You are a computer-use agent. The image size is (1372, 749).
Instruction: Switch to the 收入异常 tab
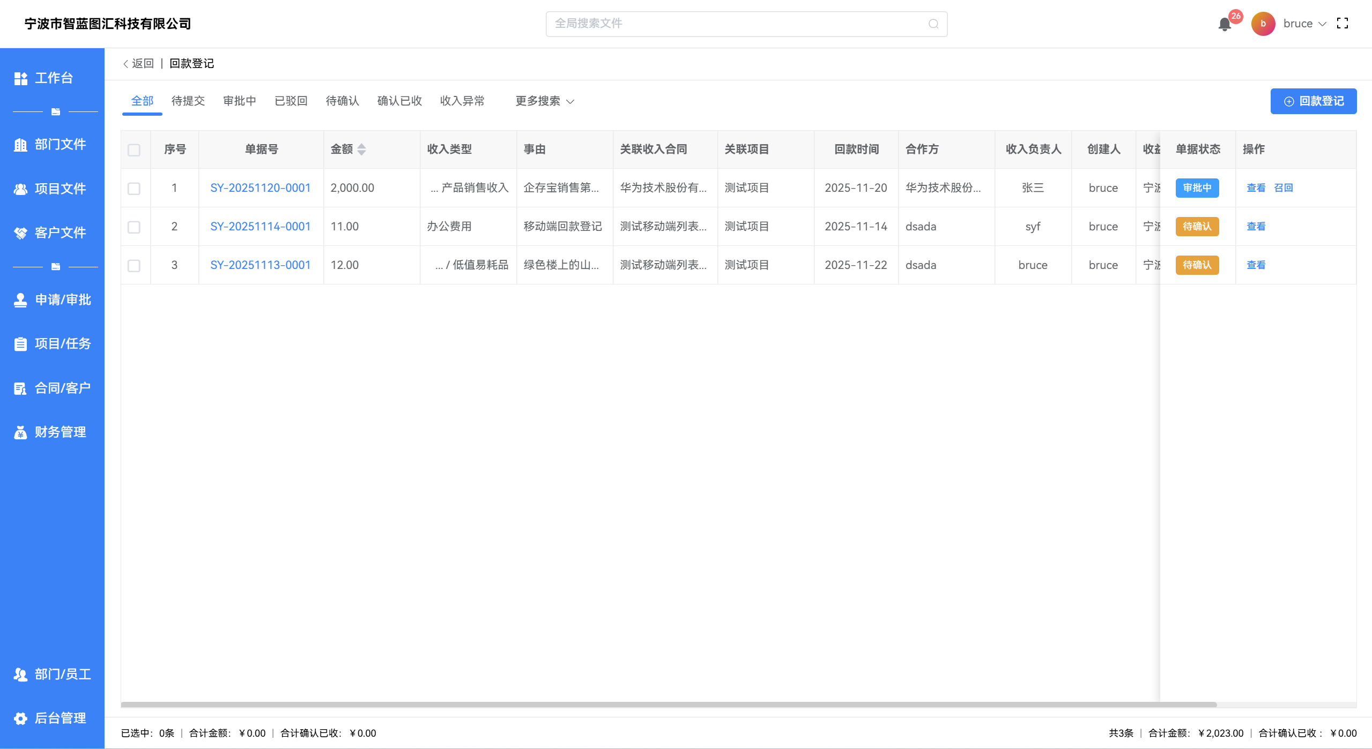click(462, 101)
